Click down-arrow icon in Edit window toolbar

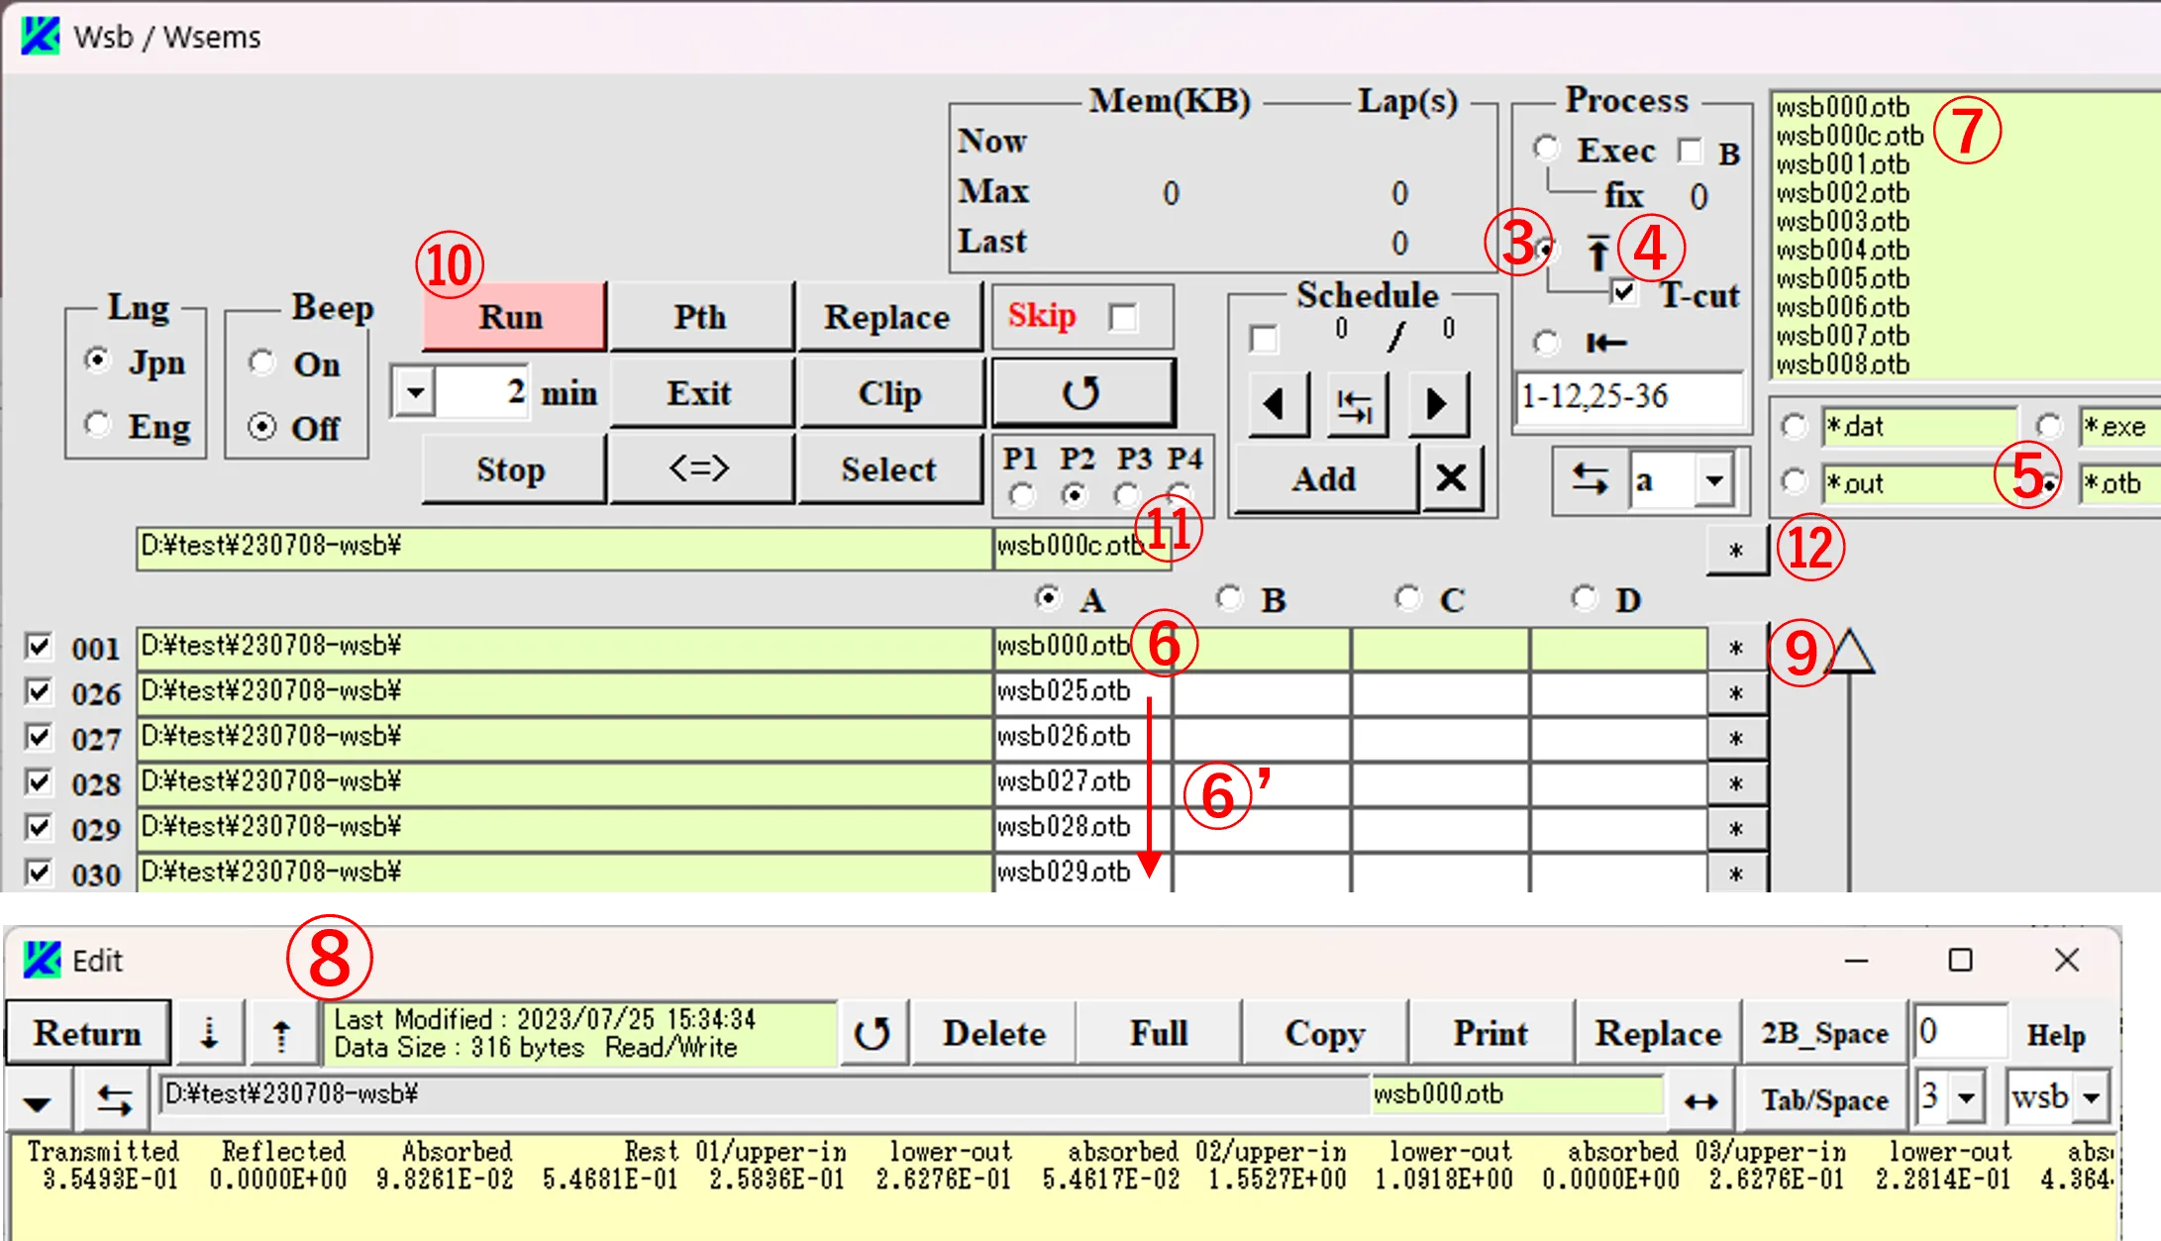click(209, 1033)
